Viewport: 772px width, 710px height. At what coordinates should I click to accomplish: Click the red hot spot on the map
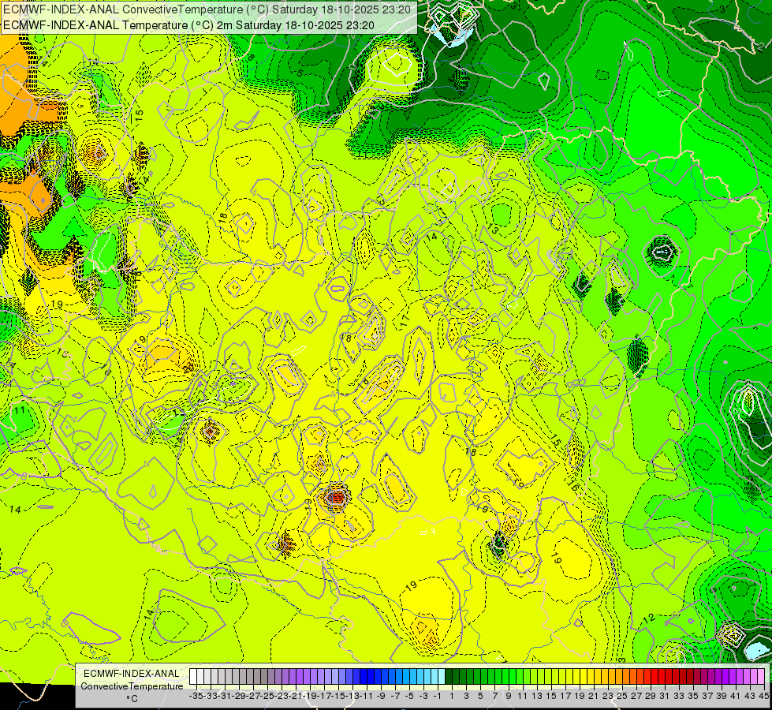[x=337, y=497]
